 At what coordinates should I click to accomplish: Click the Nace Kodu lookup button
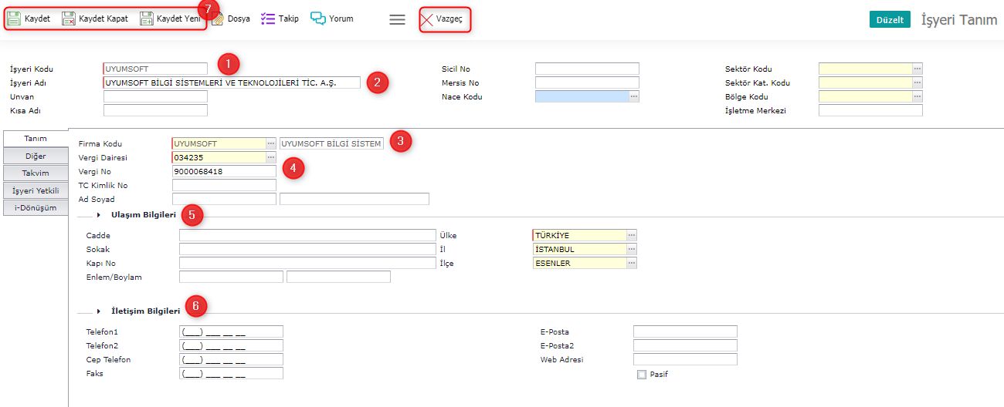coord(633,96)
